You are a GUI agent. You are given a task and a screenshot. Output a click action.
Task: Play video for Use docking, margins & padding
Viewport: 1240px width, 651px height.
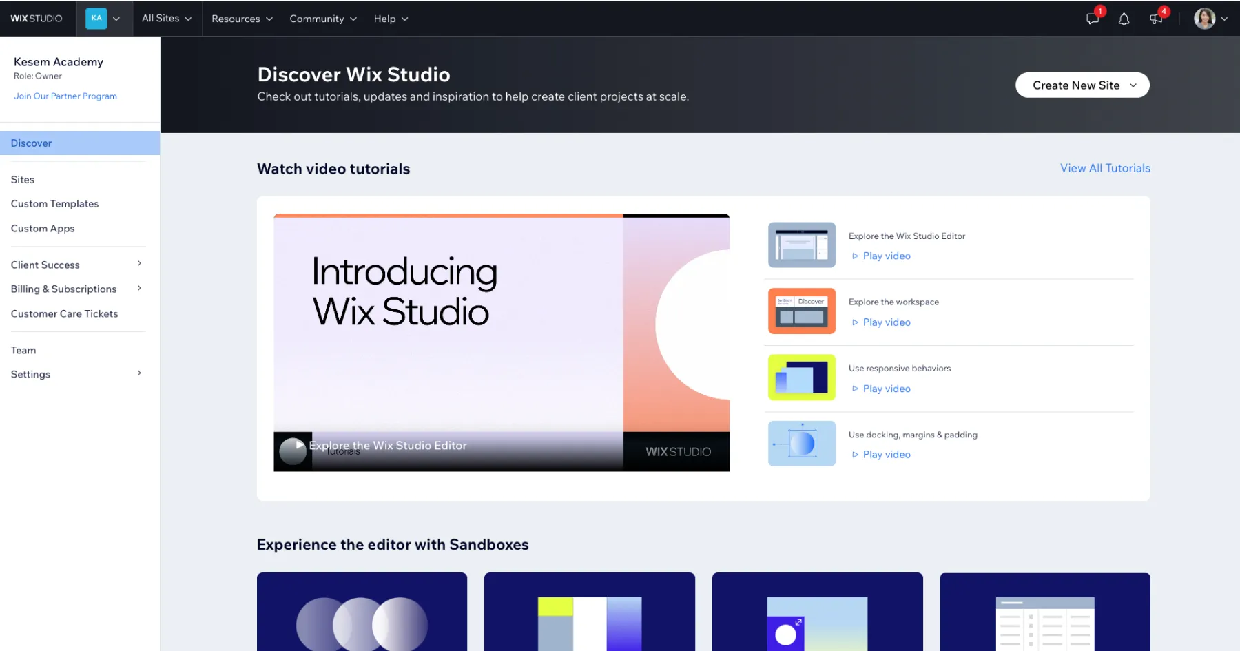coord(881,455)
